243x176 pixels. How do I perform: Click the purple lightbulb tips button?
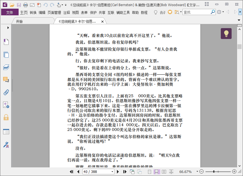(226, 33)
